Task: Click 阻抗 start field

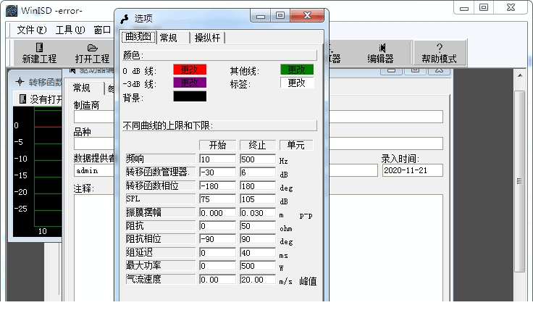Action: 217,226
